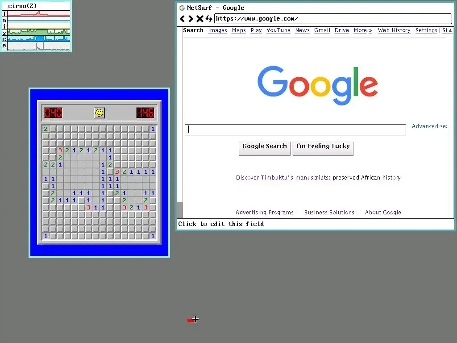Click the NetSurf vertical scrollbar thumb
Screen dimensions: 457x343
pos(180,210)
